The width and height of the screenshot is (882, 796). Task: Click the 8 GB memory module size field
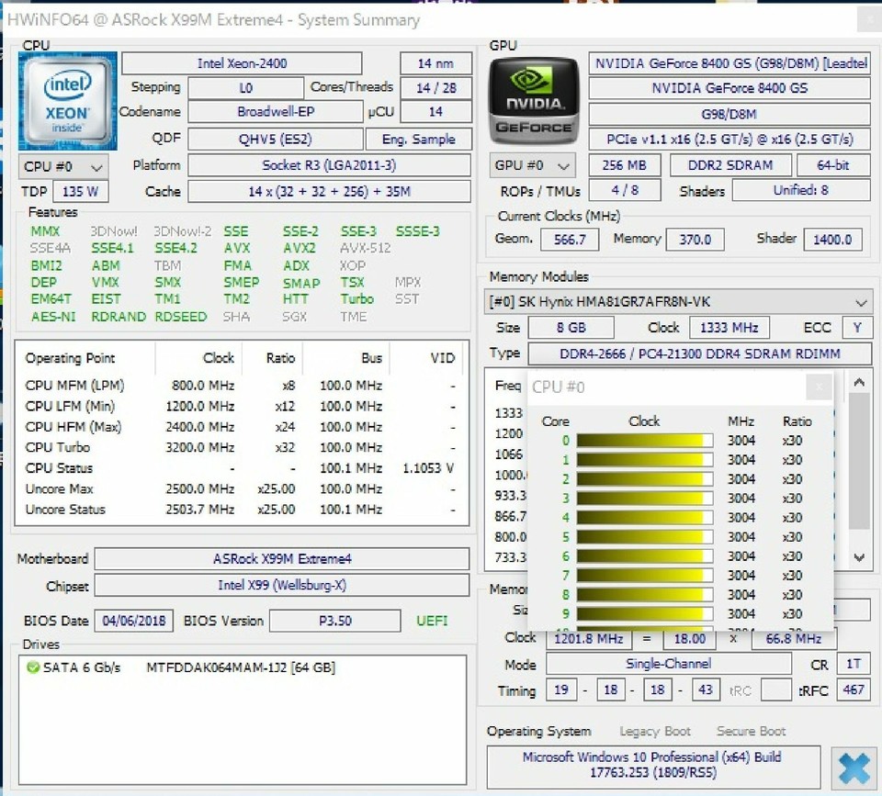(571, 327)
